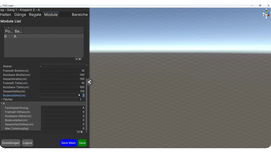
Task: Remove selected module with minus icon
Action: pyautogui.click(x=77, y=59)
